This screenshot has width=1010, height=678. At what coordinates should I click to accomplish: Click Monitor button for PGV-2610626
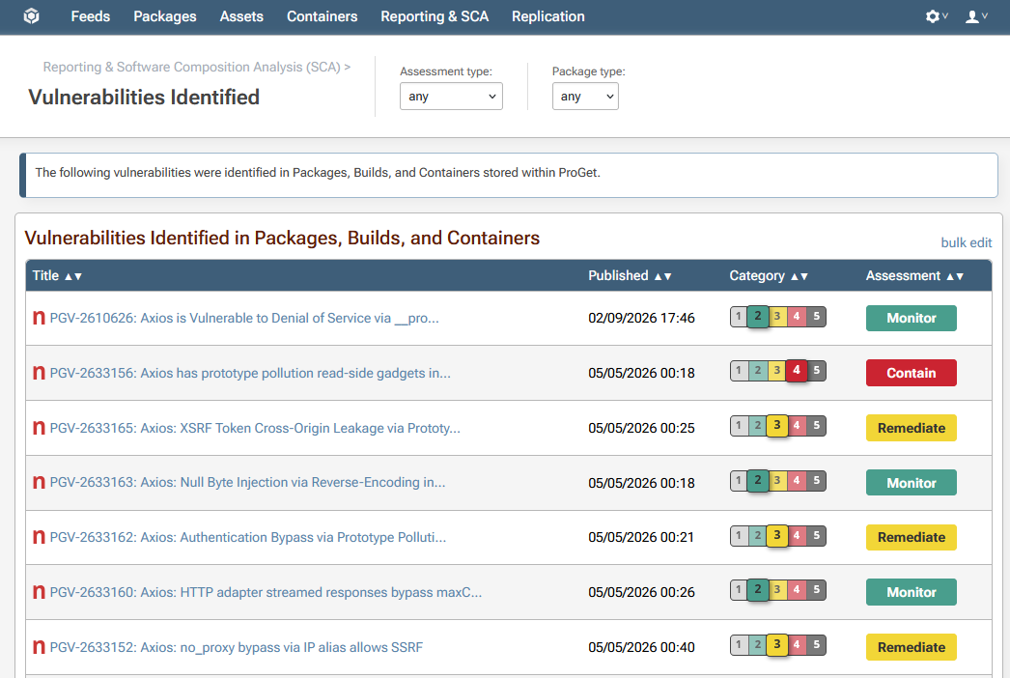pos(911,318)
